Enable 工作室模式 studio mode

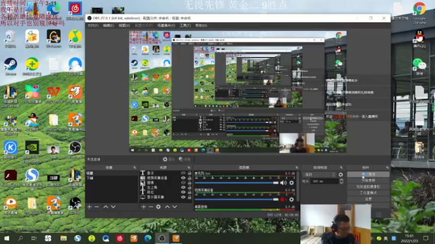coord(368,193)
